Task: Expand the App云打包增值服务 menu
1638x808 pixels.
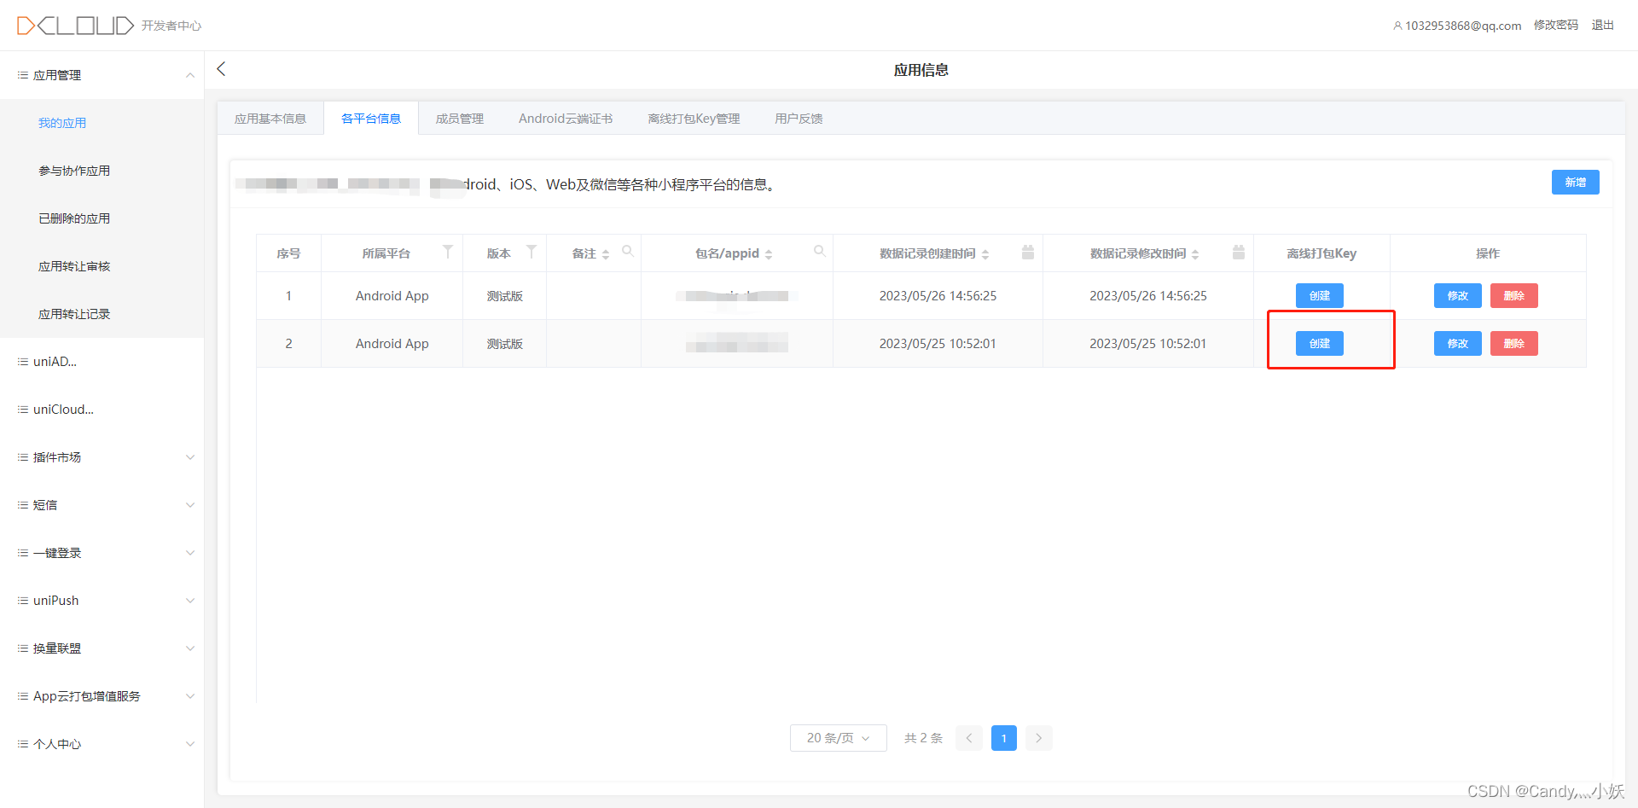Action: click(102, 696)
